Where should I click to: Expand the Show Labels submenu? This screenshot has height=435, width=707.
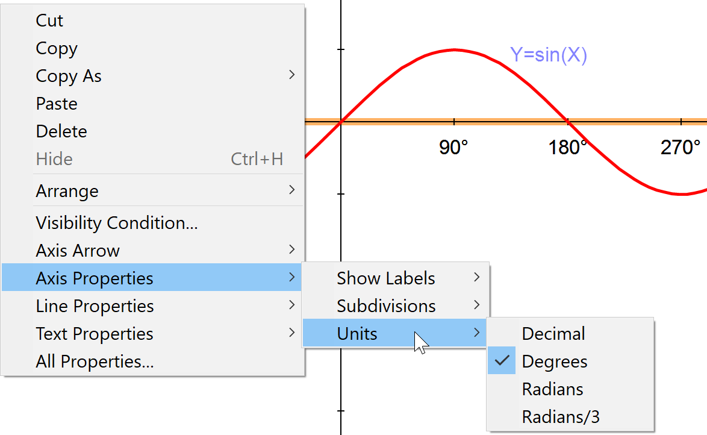click(x=386, y=278)
